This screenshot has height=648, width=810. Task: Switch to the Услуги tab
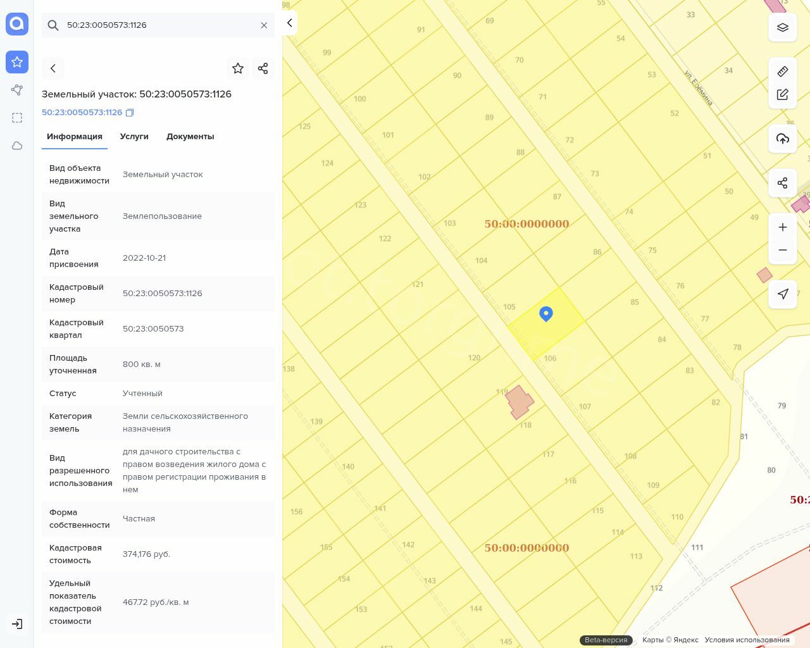click(x=134, y=137)
